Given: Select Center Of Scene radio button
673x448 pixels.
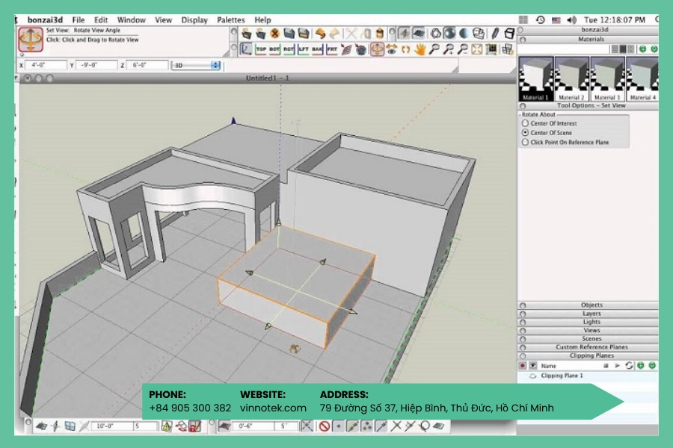Looking at the screenshot, I should 525,132.
